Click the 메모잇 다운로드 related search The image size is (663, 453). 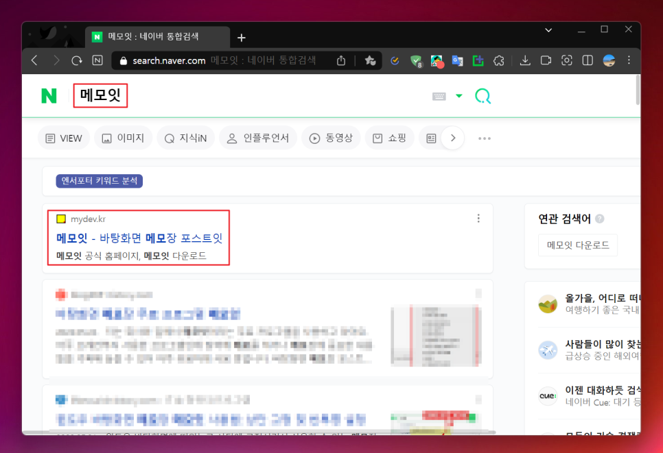[578, 245]
